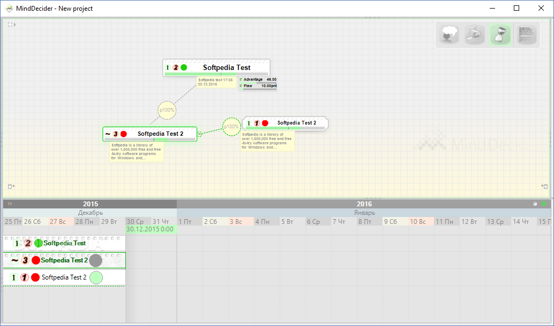Click the MindDecider app icon in title bar
Screen dimensions: 554x326
pyautogui.click(x=9, y=8)
